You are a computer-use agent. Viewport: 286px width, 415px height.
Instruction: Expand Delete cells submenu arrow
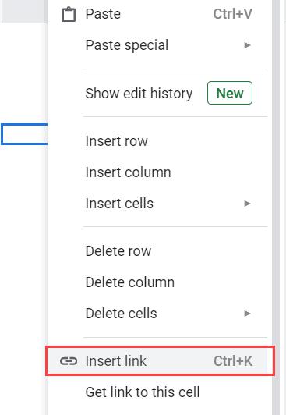(x=247, y=314)
